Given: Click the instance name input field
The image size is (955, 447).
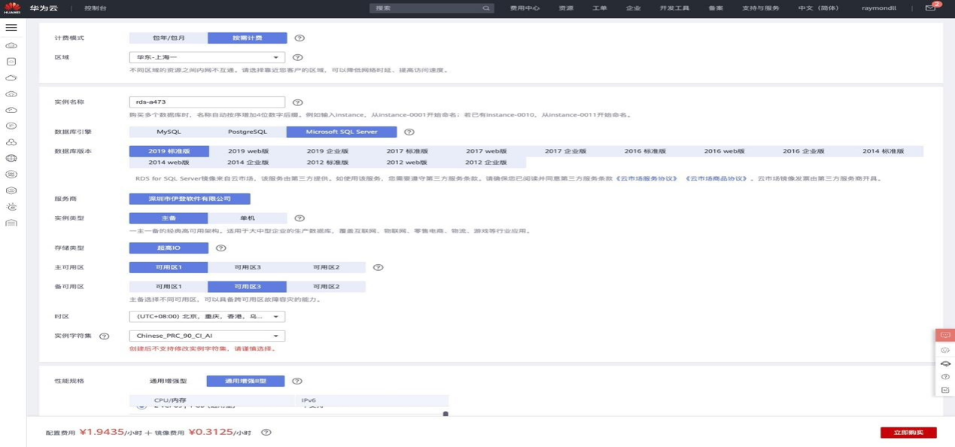Looking at the screenshot, I should (207, 102).
